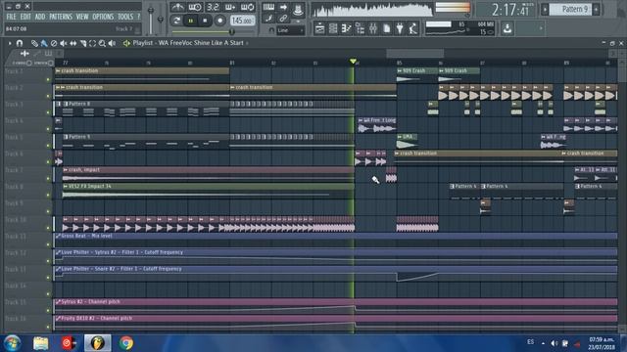Open the TOOLS menu
This screenshot has height=352, width=627.
(125, 17)
